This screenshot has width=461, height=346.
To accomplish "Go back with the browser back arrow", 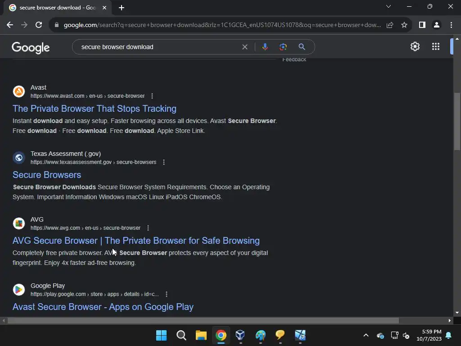I will click(10, 25).
